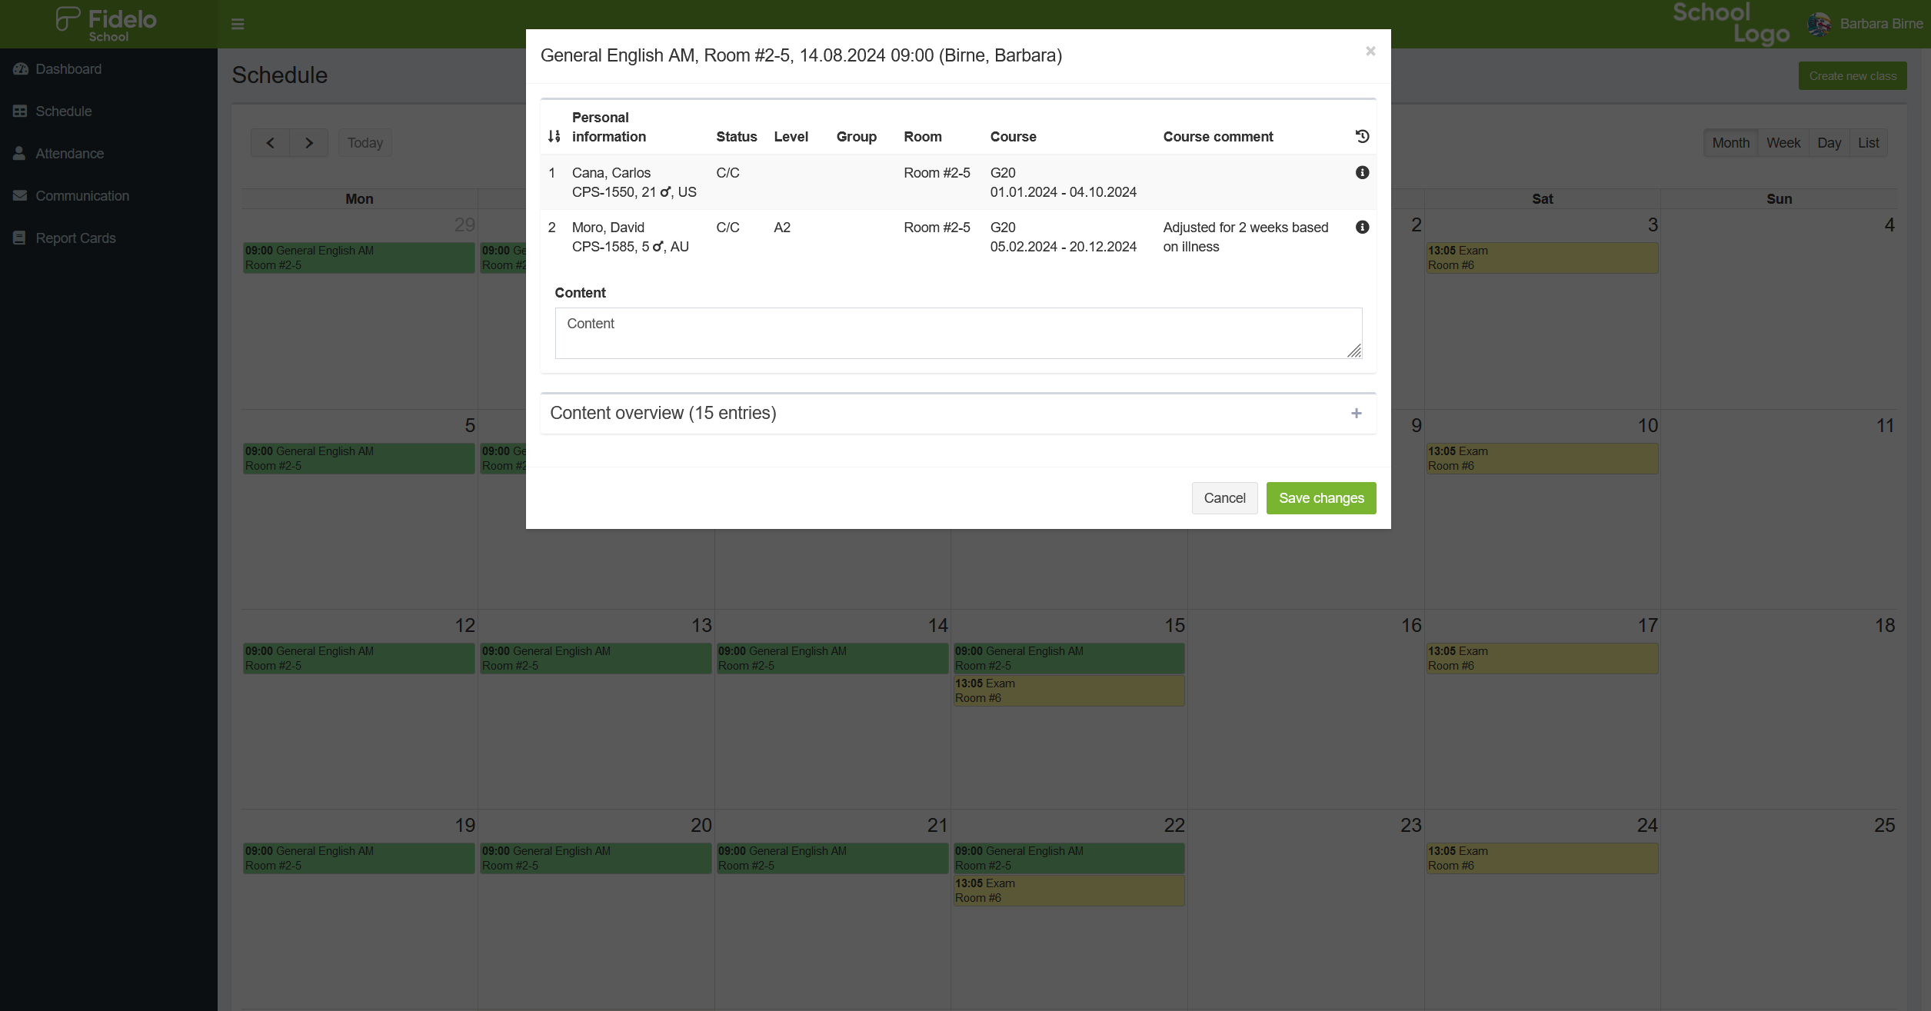1931x1011 pixels.
Task: Click the Attendance sidebar icon
Action: pyautogui.click(x=20, y=154)
